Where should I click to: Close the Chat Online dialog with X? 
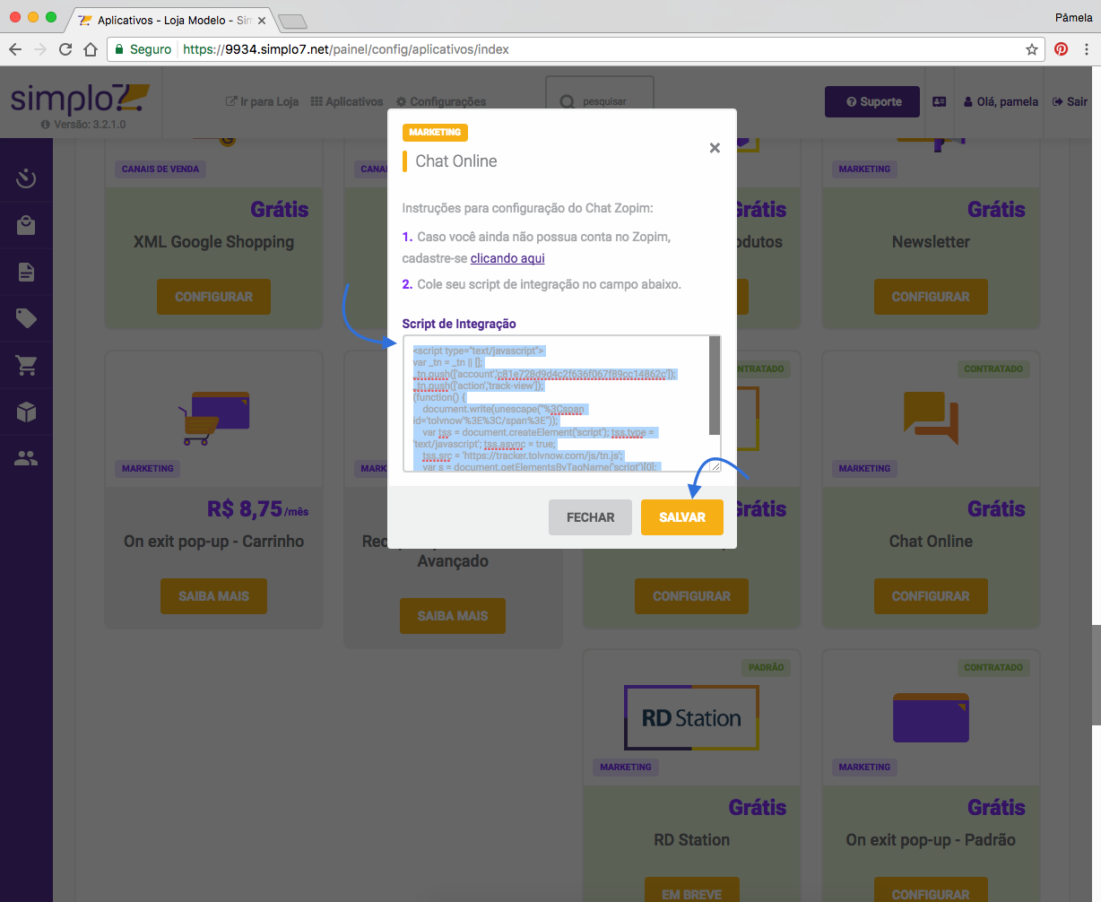tap(715, 148)
